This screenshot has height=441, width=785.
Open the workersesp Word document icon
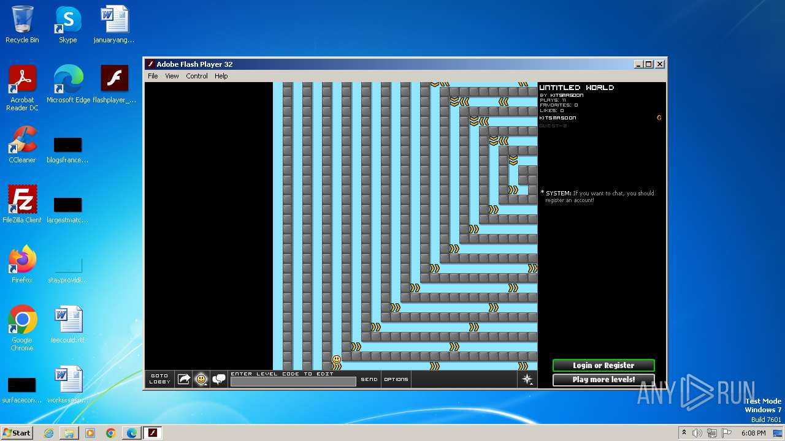[x=68, y=385]
